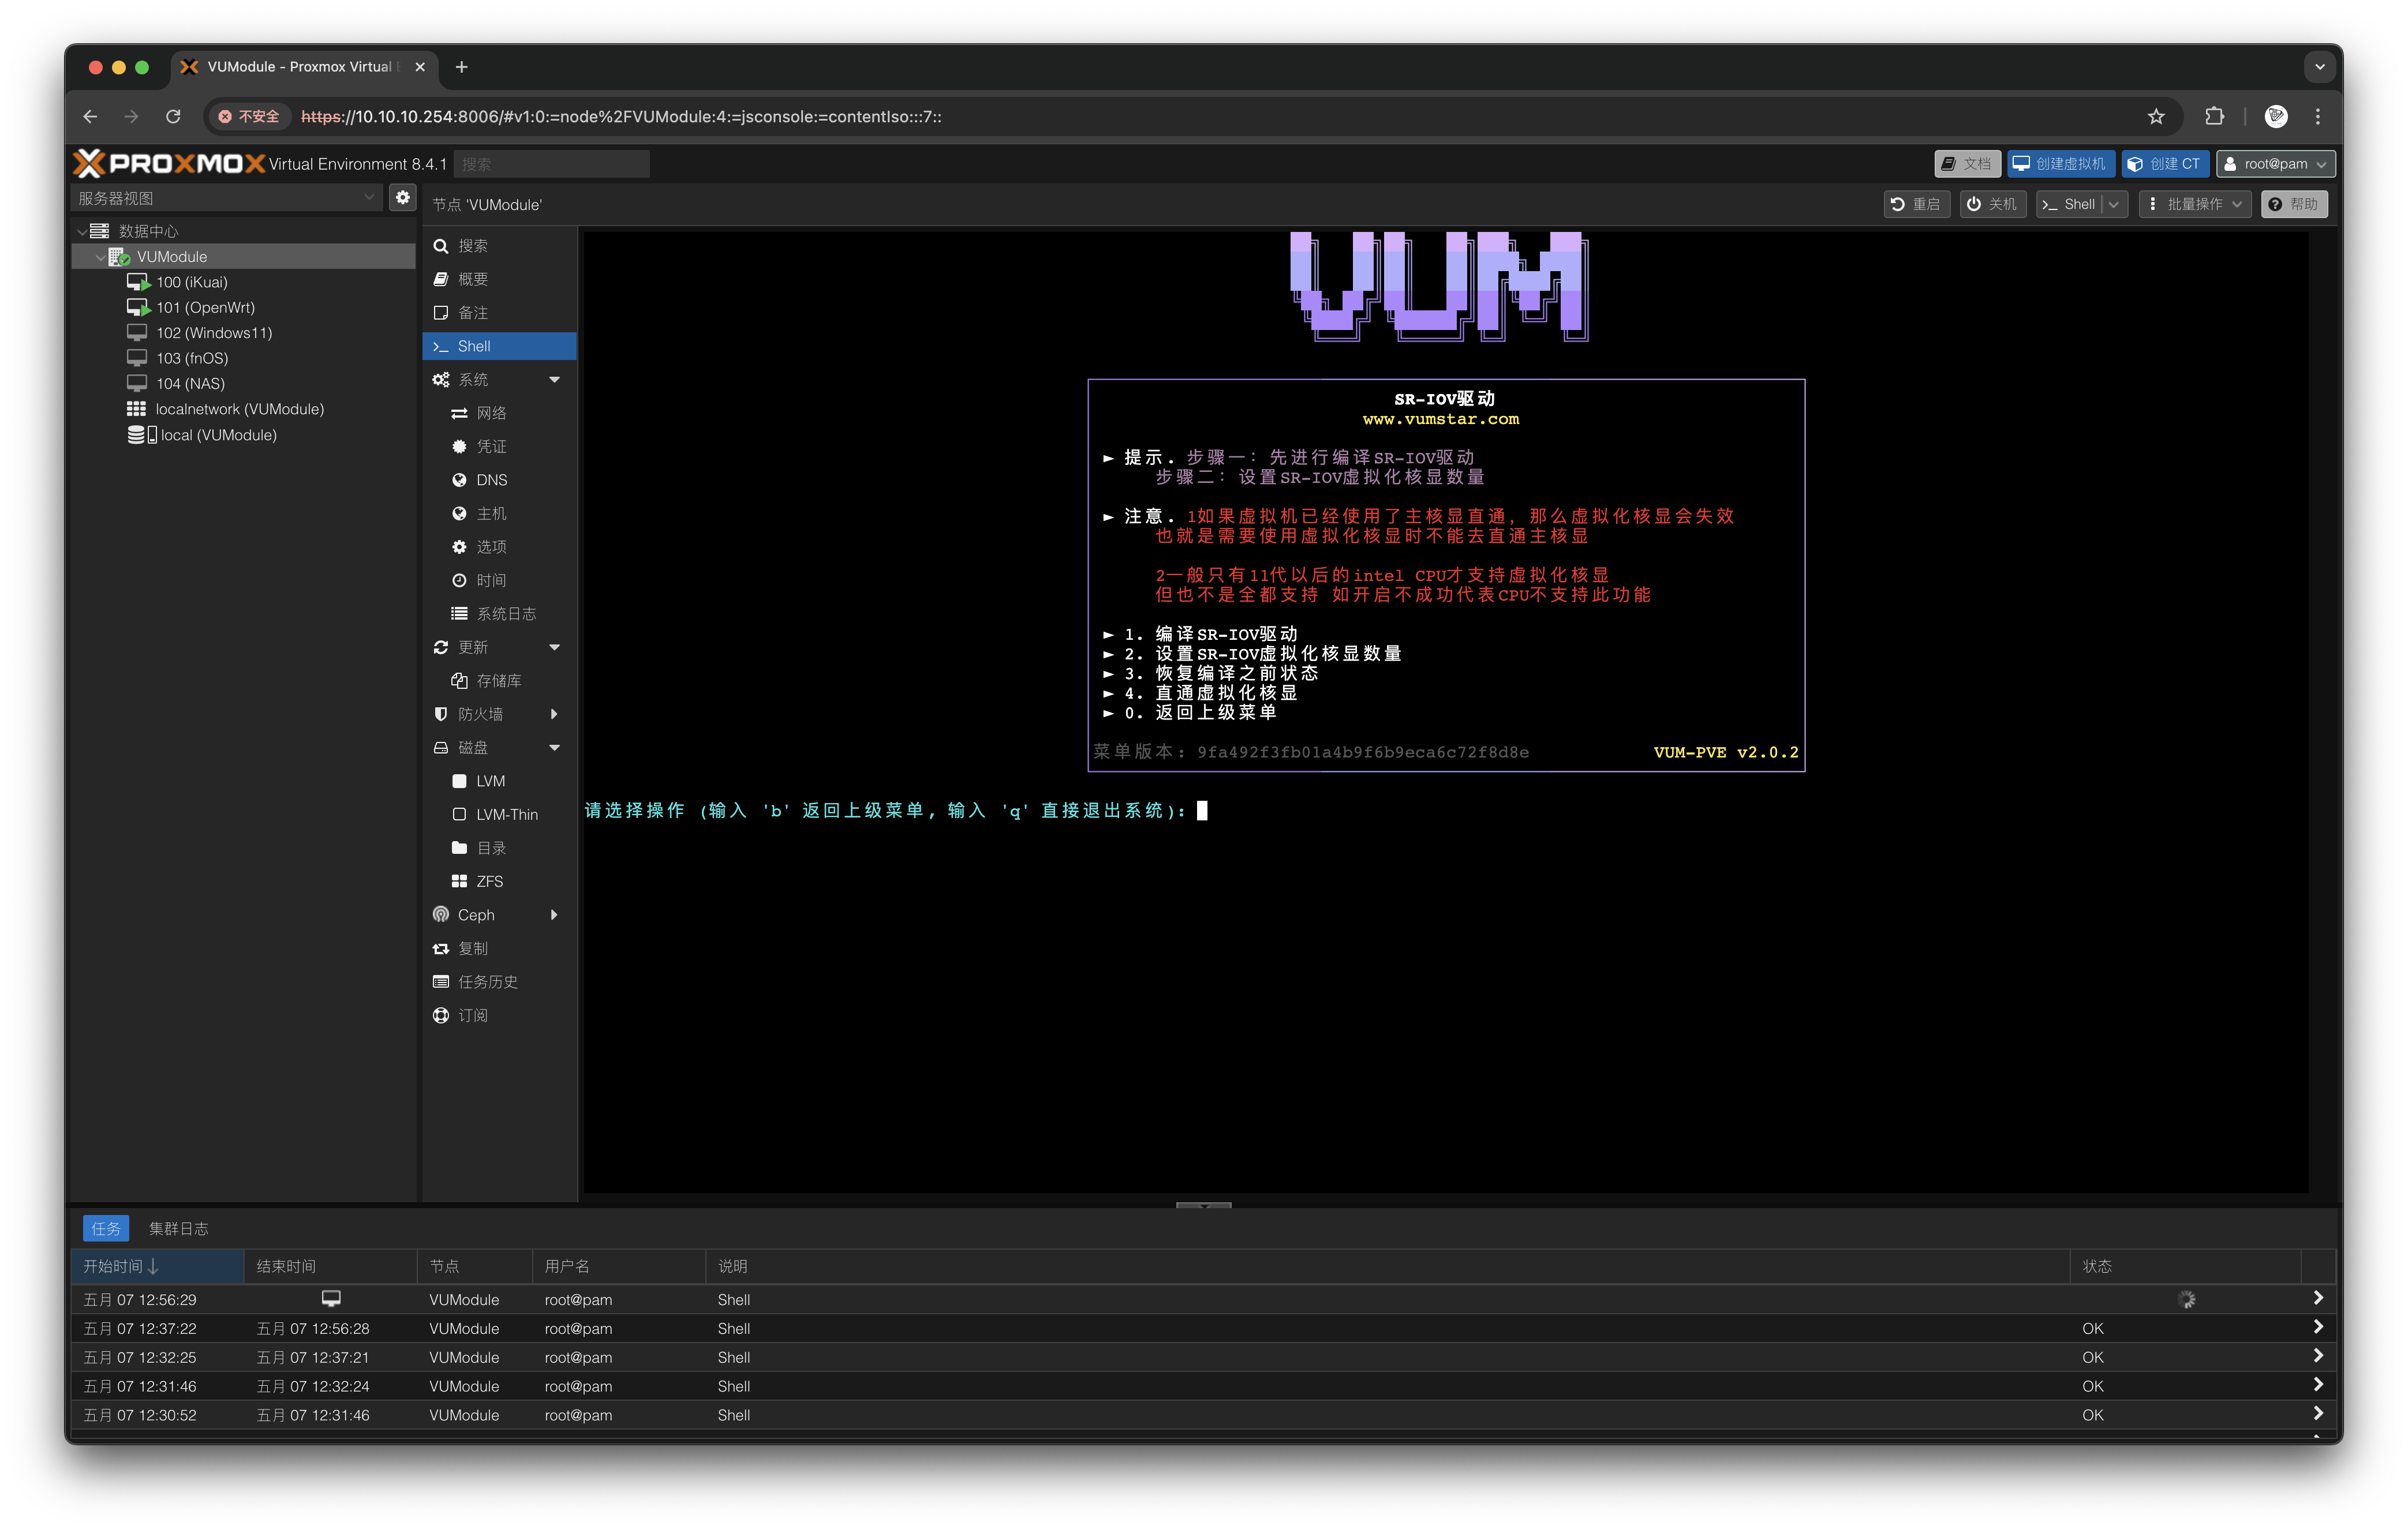Switch to the 任务 tab

point(106,1227)
